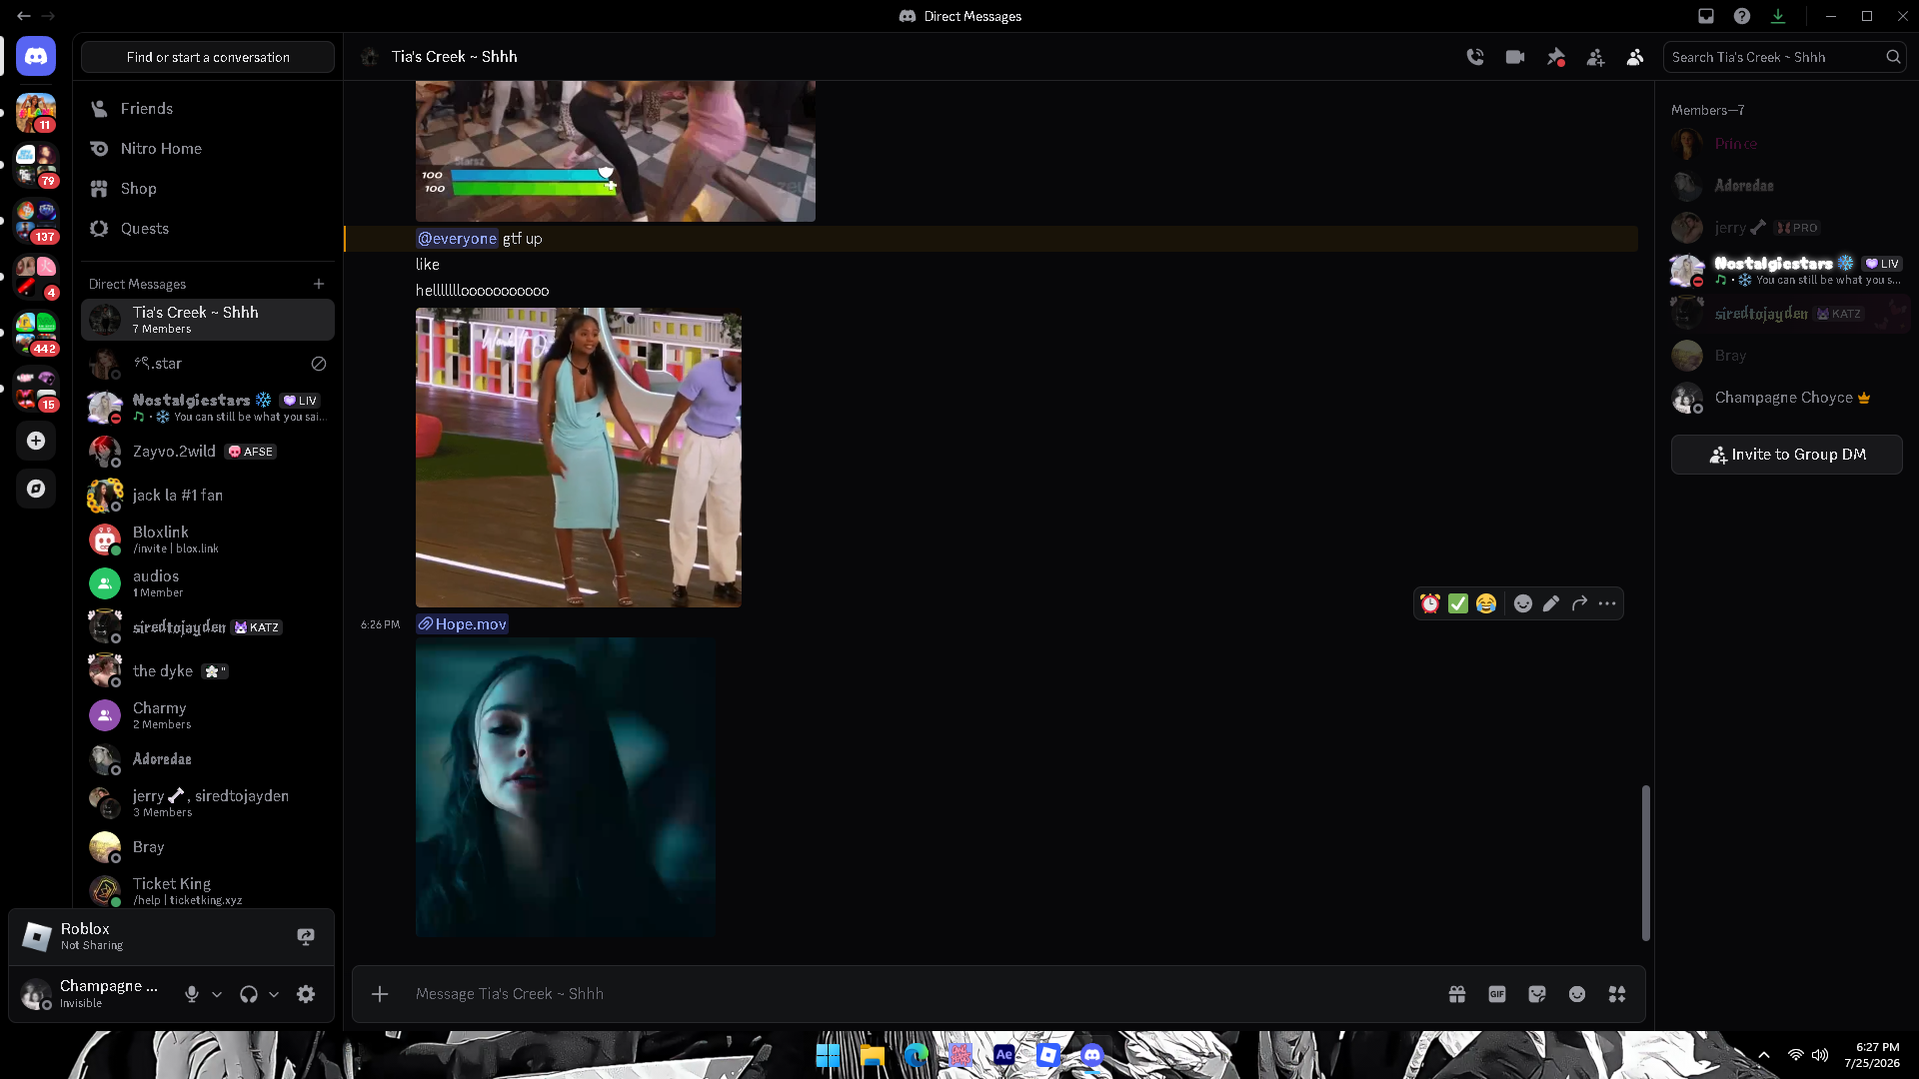Toggle member list visibility icon

[x=1635, y=57]
